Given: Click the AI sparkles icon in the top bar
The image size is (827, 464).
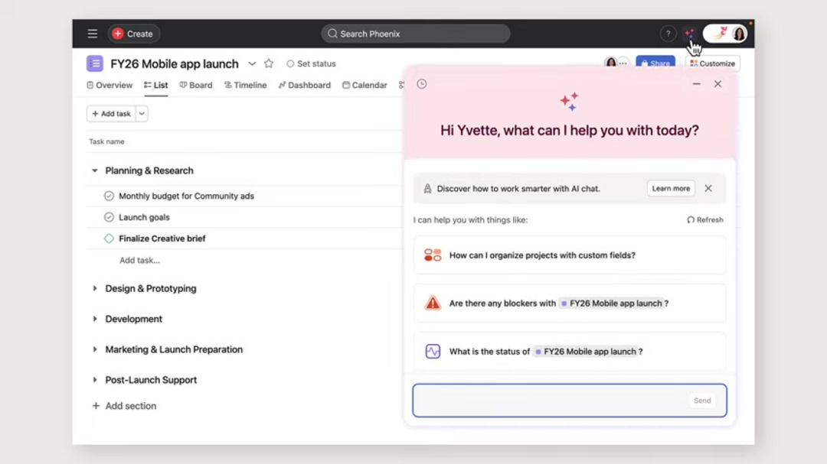Looking at the screenshot, I should [690, 34].
